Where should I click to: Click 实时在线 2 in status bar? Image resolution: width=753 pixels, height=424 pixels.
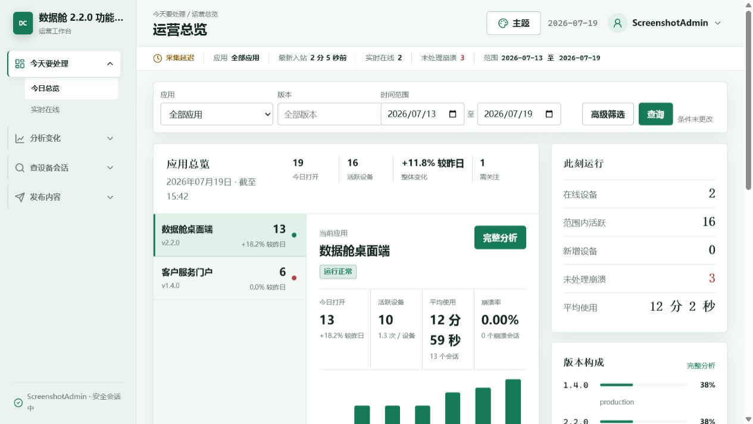point(384,58)
